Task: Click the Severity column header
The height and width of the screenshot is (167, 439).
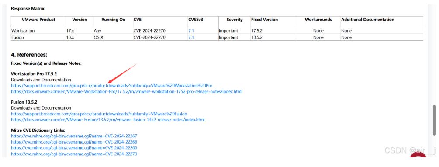Action: tap(234, 20)
